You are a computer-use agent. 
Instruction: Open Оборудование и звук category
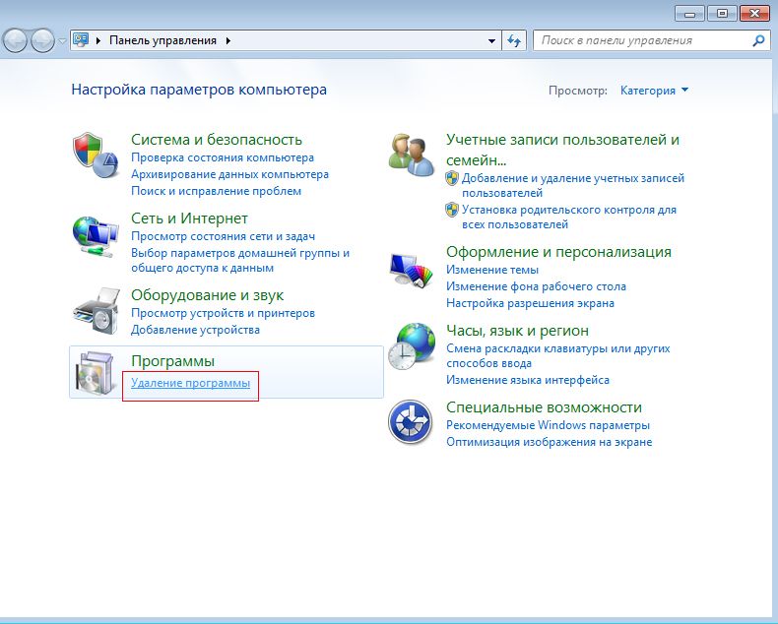208,295
